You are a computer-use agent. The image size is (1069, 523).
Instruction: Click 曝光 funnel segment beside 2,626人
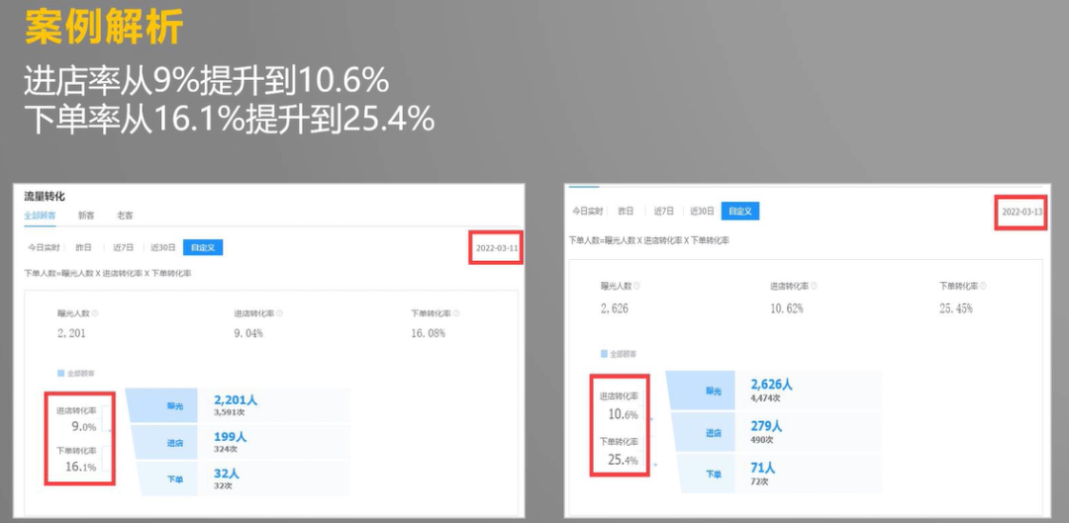(701, 391)
